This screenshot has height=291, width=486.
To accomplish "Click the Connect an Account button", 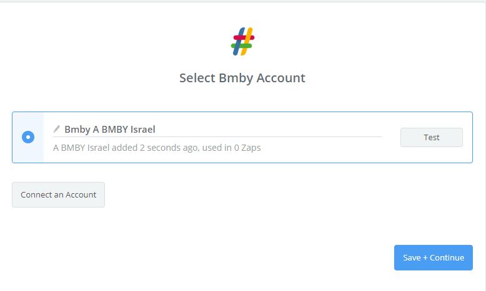I will click(x=58, y=194).
